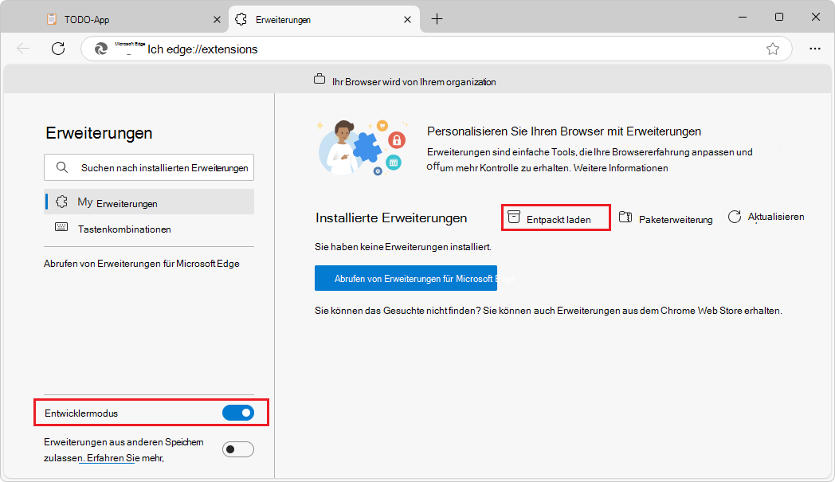The width and height of the screenshot is (835, 482).
Task: Click the organization briefcase icon in the banner
Action: coord(320,80)
